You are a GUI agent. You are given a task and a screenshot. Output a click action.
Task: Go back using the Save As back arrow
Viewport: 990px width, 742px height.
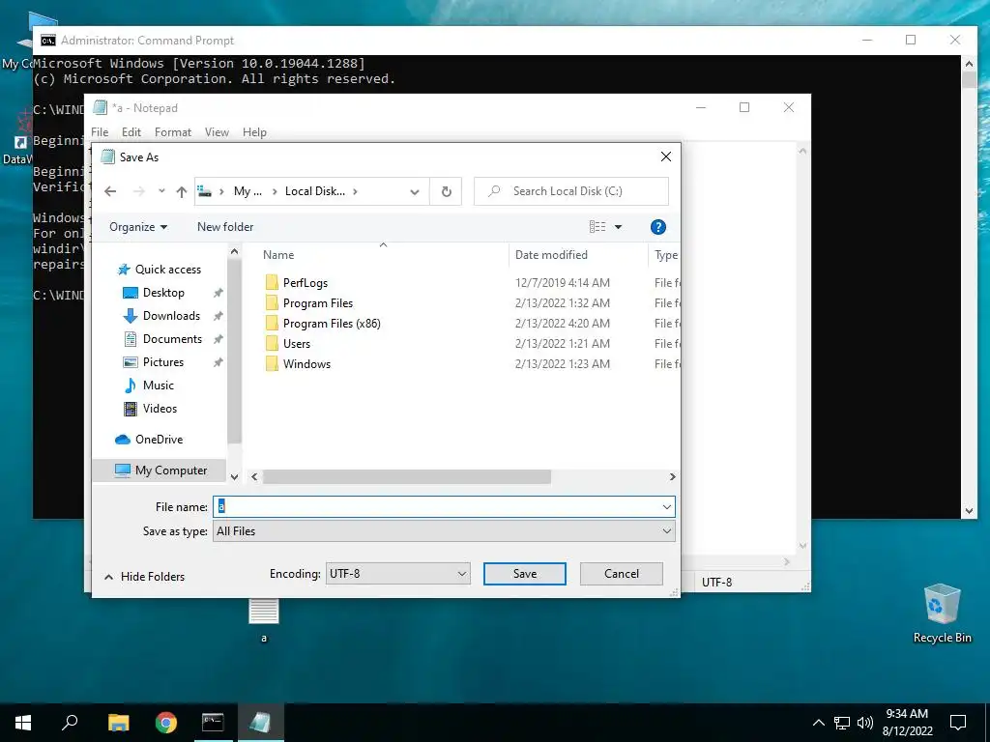110,191
